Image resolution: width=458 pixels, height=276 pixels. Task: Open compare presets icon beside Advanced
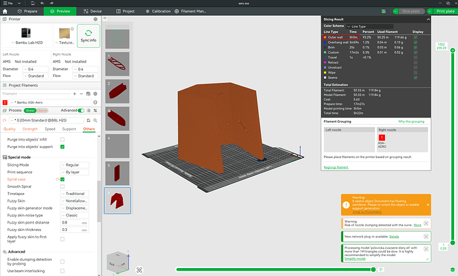click(x=95, y=111)
